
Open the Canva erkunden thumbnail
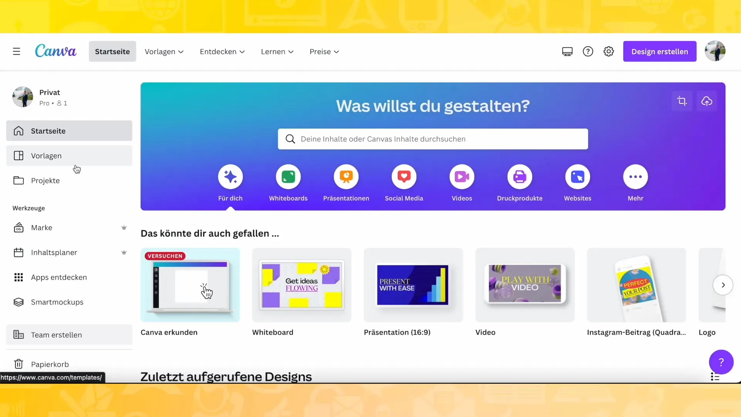coord(190,285)
